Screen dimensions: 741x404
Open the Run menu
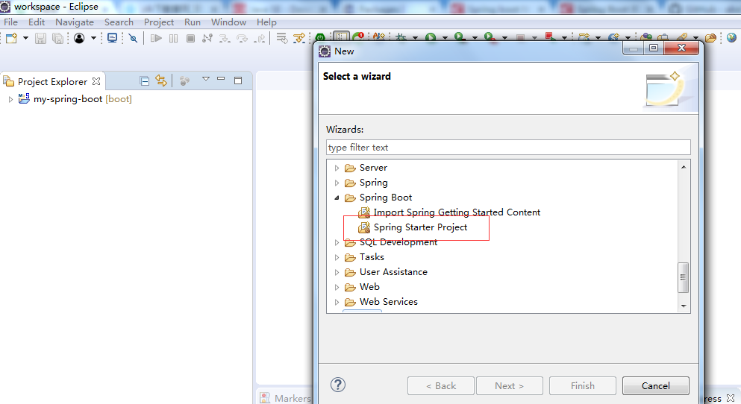(x=193, y=22)
